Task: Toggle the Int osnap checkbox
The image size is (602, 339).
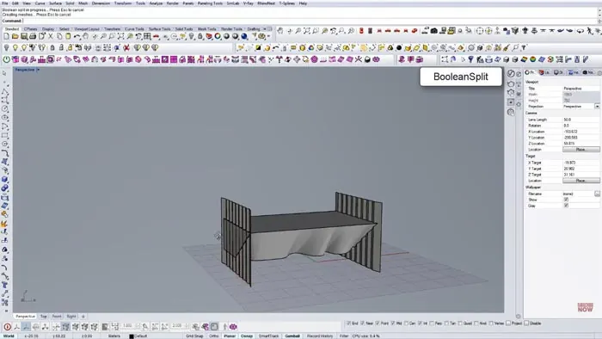Action: [x=420, y=324]
